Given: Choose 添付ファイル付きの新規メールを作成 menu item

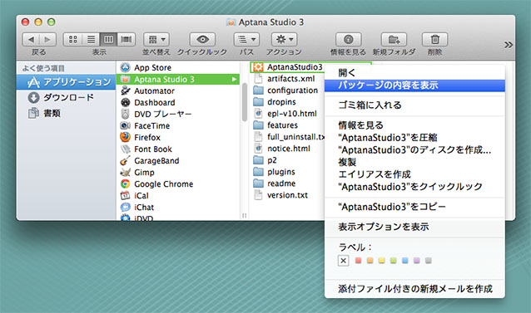Looking at the screenshot, I should 414,289.
